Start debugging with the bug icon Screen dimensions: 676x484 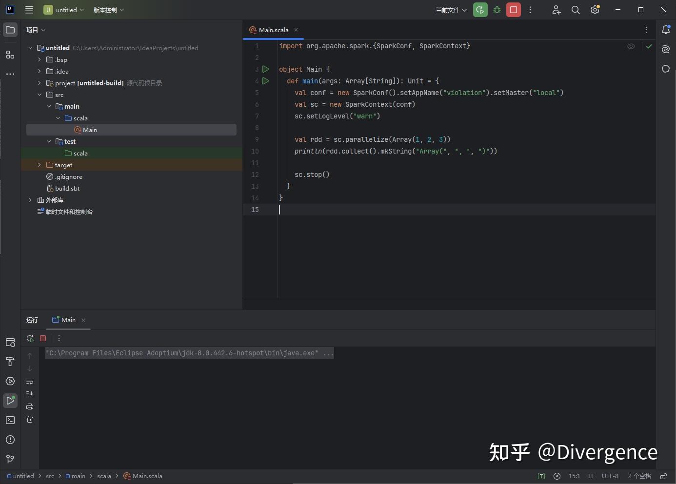point(497,10)
